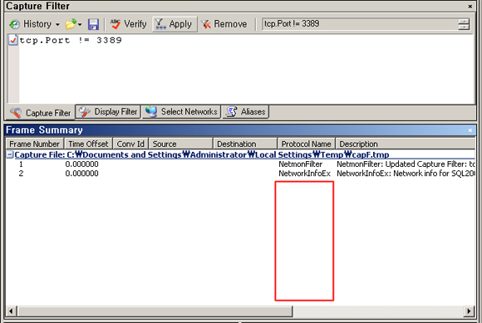Screen dimensions: 482x323
Task: Click the Select Networks globe icon
Action: click(151, 112)
